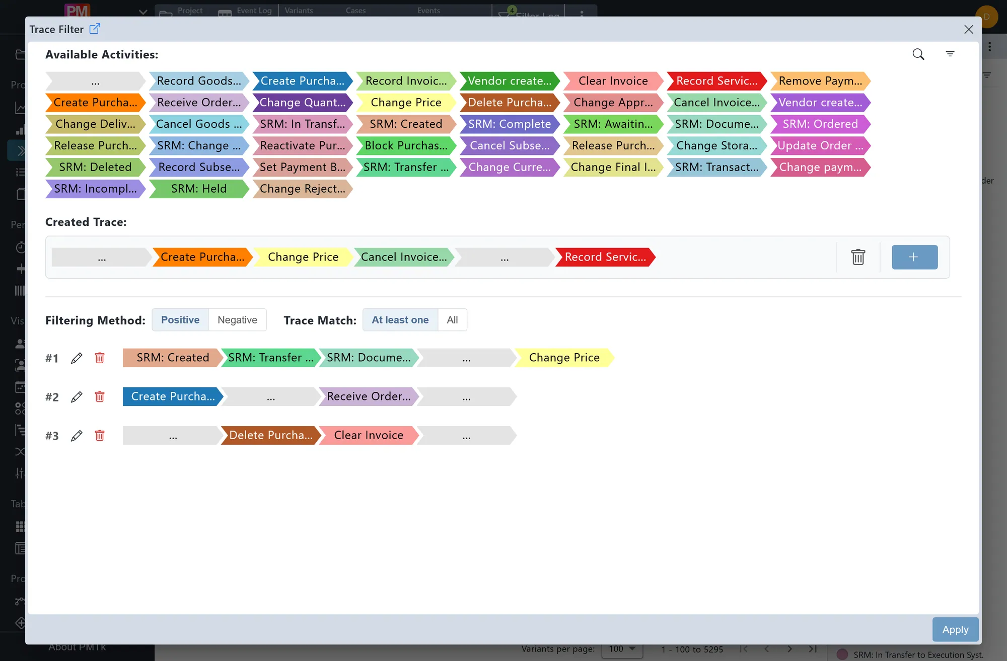Open the Cases tab in background window
The image size is (1007, 661).
[355, 11]
